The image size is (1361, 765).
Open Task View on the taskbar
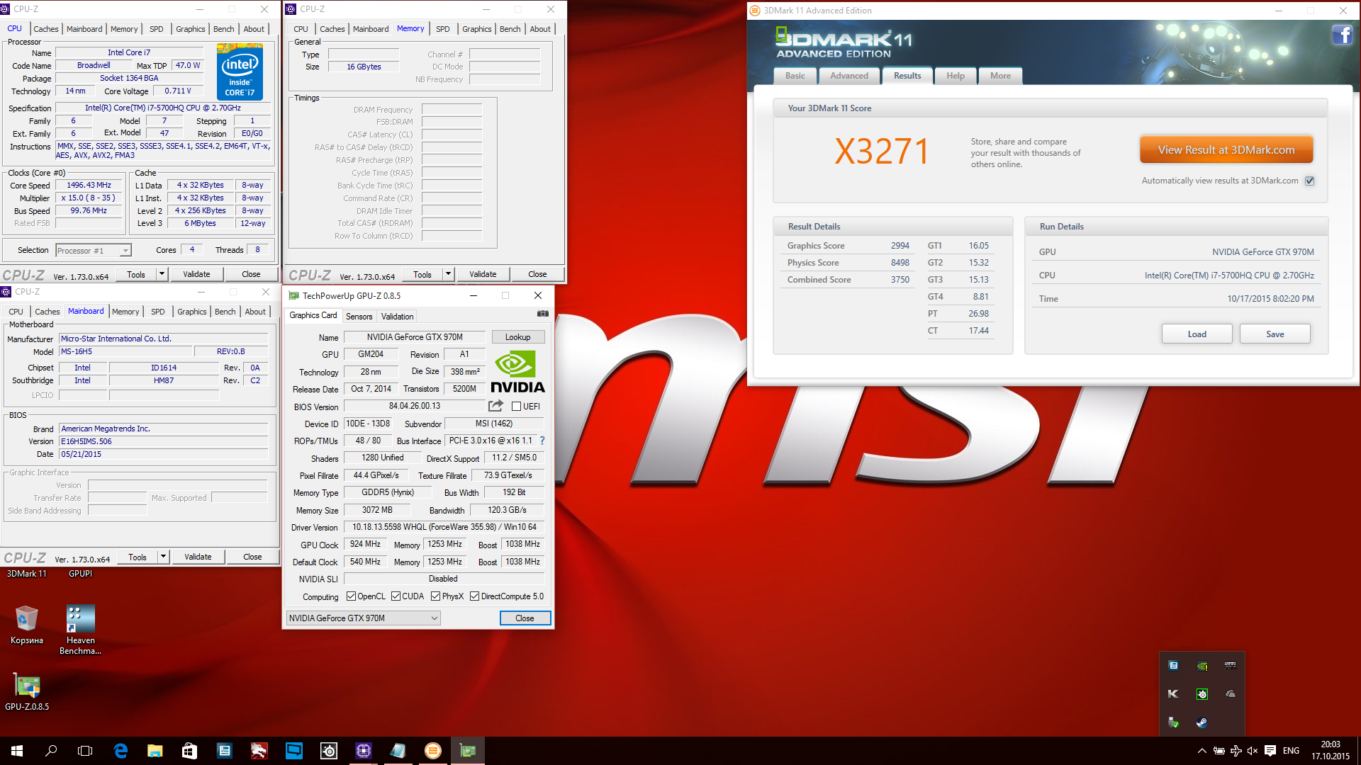(x=85, y=751)
